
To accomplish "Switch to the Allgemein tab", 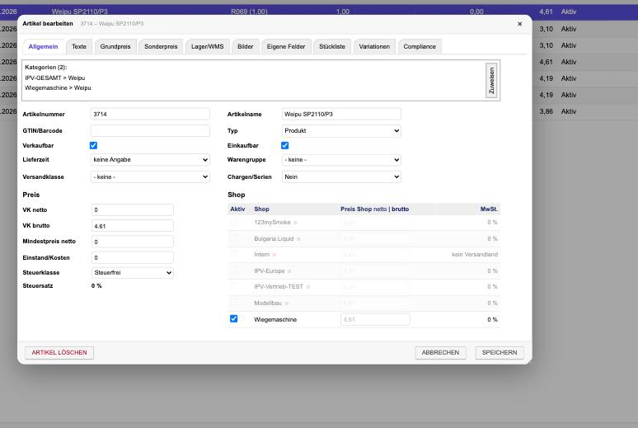I will (43, 46).
